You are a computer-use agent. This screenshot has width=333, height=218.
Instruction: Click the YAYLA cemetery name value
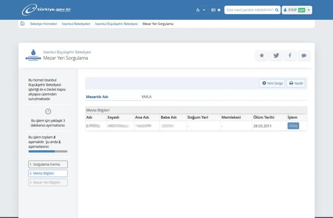tap(147, 97)
